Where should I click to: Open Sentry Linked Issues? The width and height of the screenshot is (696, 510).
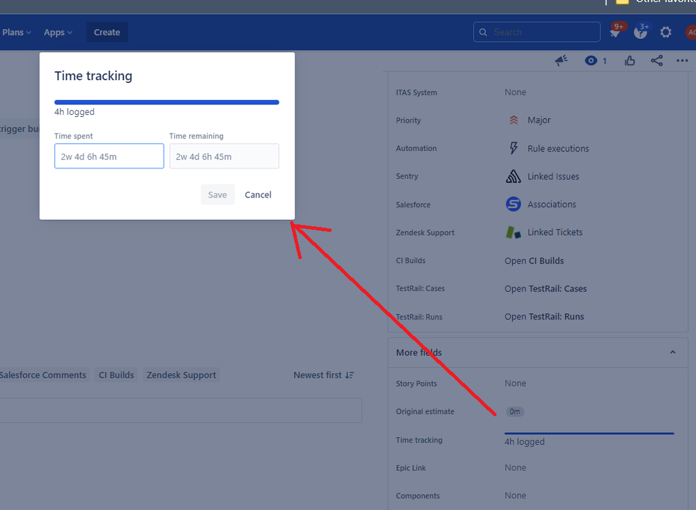(x=553, y=177)
